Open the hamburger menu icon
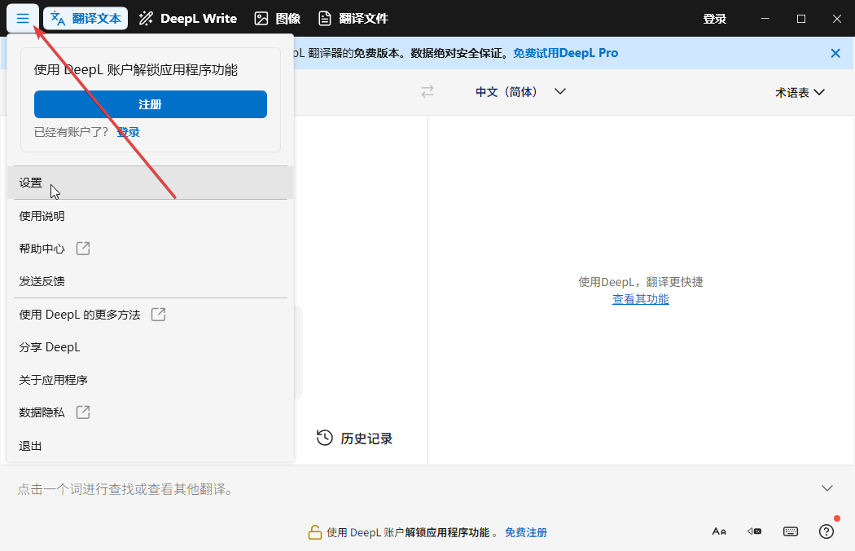Viewport: 855px width, 551px height. click(x=22, y=18)
